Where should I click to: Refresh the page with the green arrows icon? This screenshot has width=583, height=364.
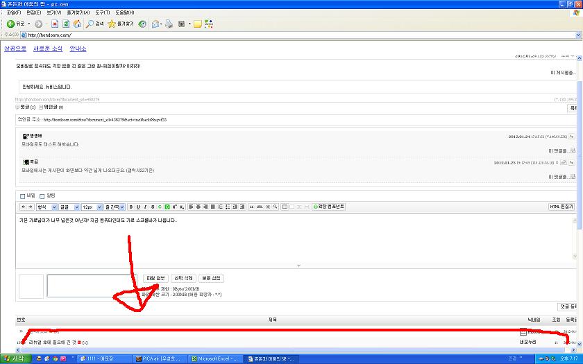(x=66, y=24)
